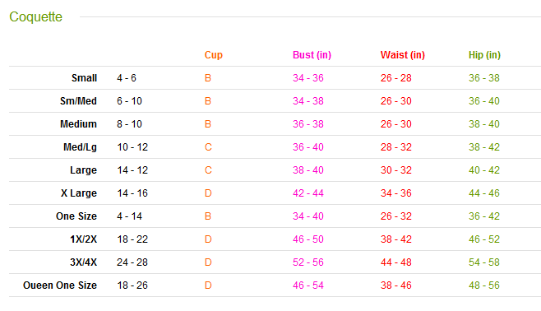Screen dimensions: 541x311
Task: Select waist value 34 - 36
Action: [396, 193]
